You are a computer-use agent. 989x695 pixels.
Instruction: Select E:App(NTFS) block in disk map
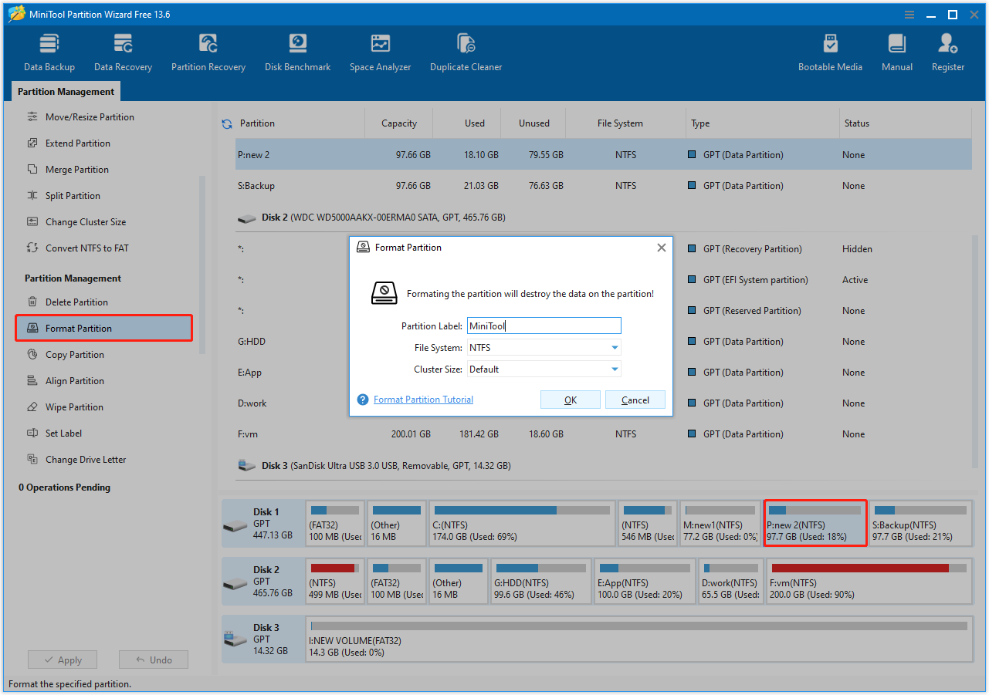pyautogui.click(x=644, y=581)
